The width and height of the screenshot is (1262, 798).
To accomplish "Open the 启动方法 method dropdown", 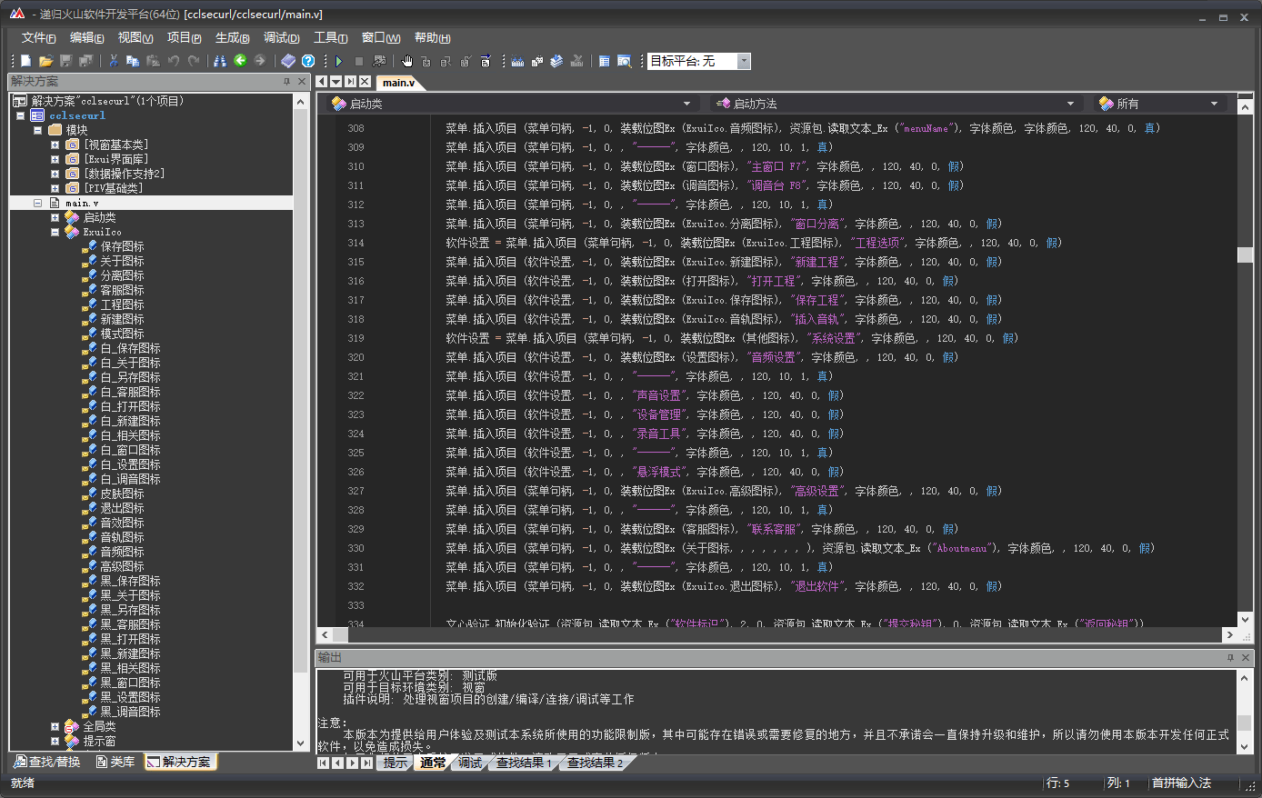I will [x=895, y=104].
